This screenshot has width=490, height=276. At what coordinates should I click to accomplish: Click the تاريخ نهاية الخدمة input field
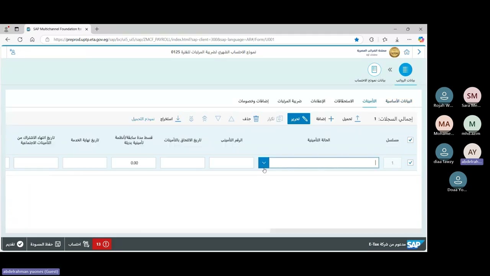coord(85,163)
